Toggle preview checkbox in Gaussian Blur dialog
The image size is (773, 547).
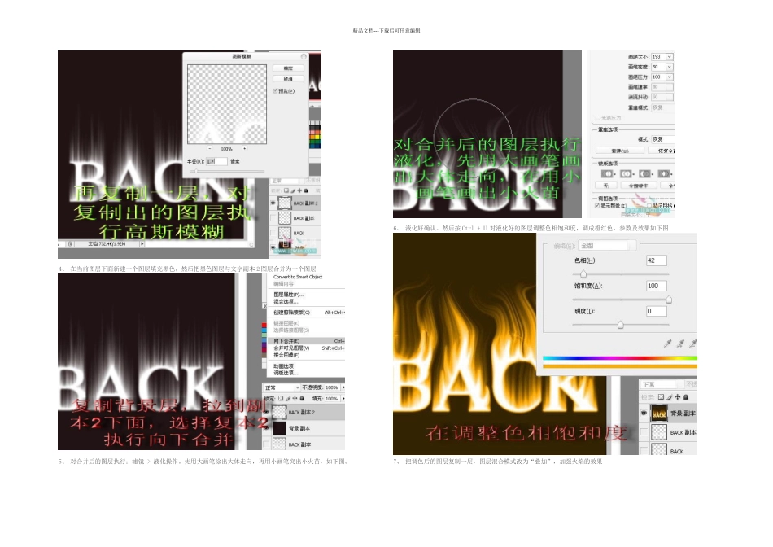coord(276,90)
